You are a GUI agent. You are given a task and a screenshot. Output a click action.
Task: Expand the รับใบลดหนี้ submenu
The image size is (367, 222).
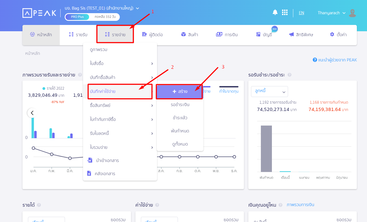[x=120, y=133]
